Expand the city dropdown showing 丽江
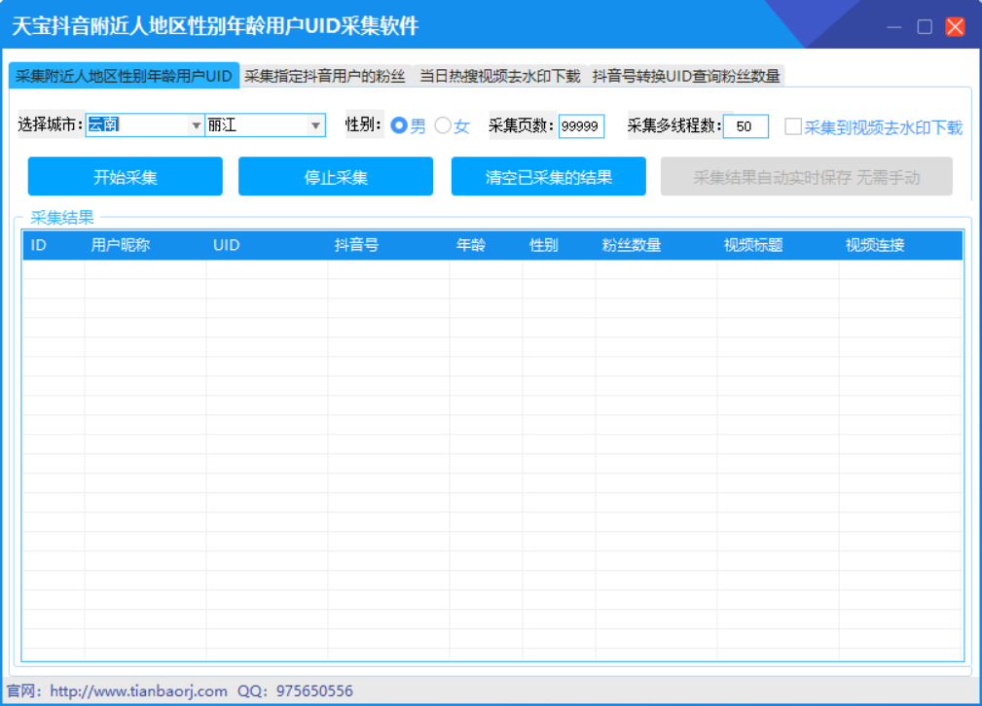 point(315,125)
